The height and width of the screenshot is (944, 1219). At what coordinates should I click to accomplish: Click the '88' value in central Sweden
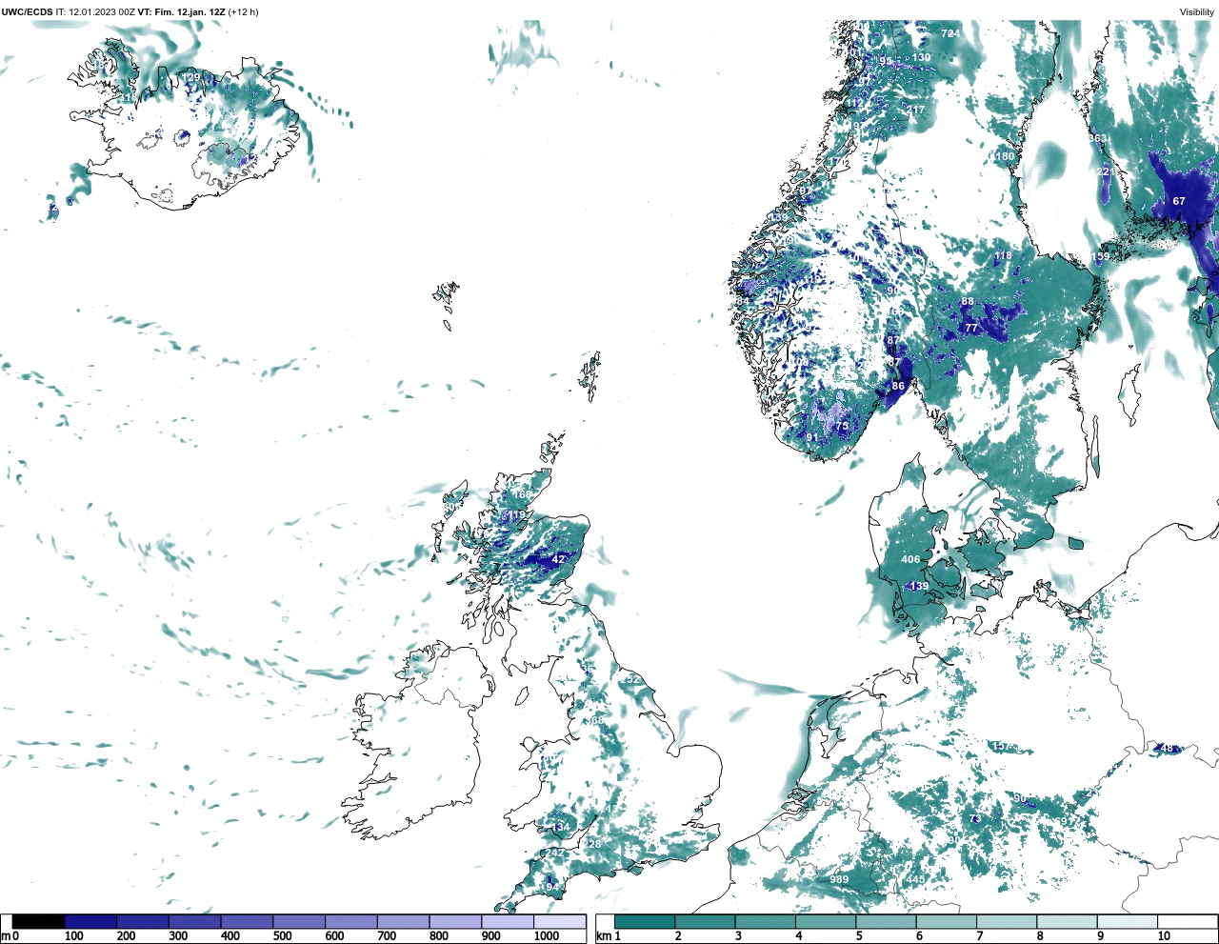pos(968,301)
